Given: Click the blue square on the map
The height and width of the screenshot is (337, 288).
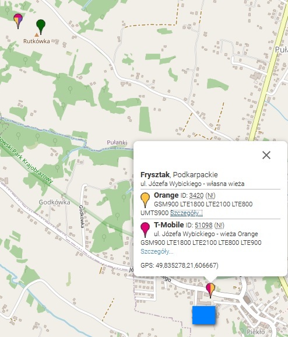Looking at the screenshot, I should coord(203,315).
